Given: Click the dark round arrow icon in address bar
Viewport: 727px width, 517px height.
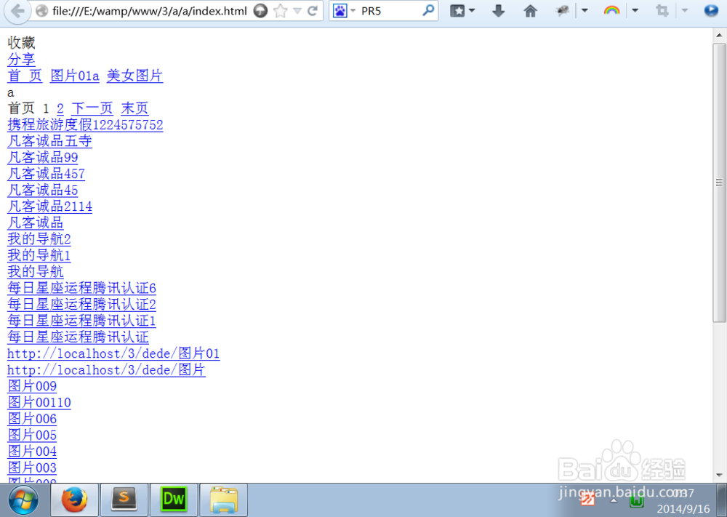Looking at the screenshot, I should coord(260,11).
